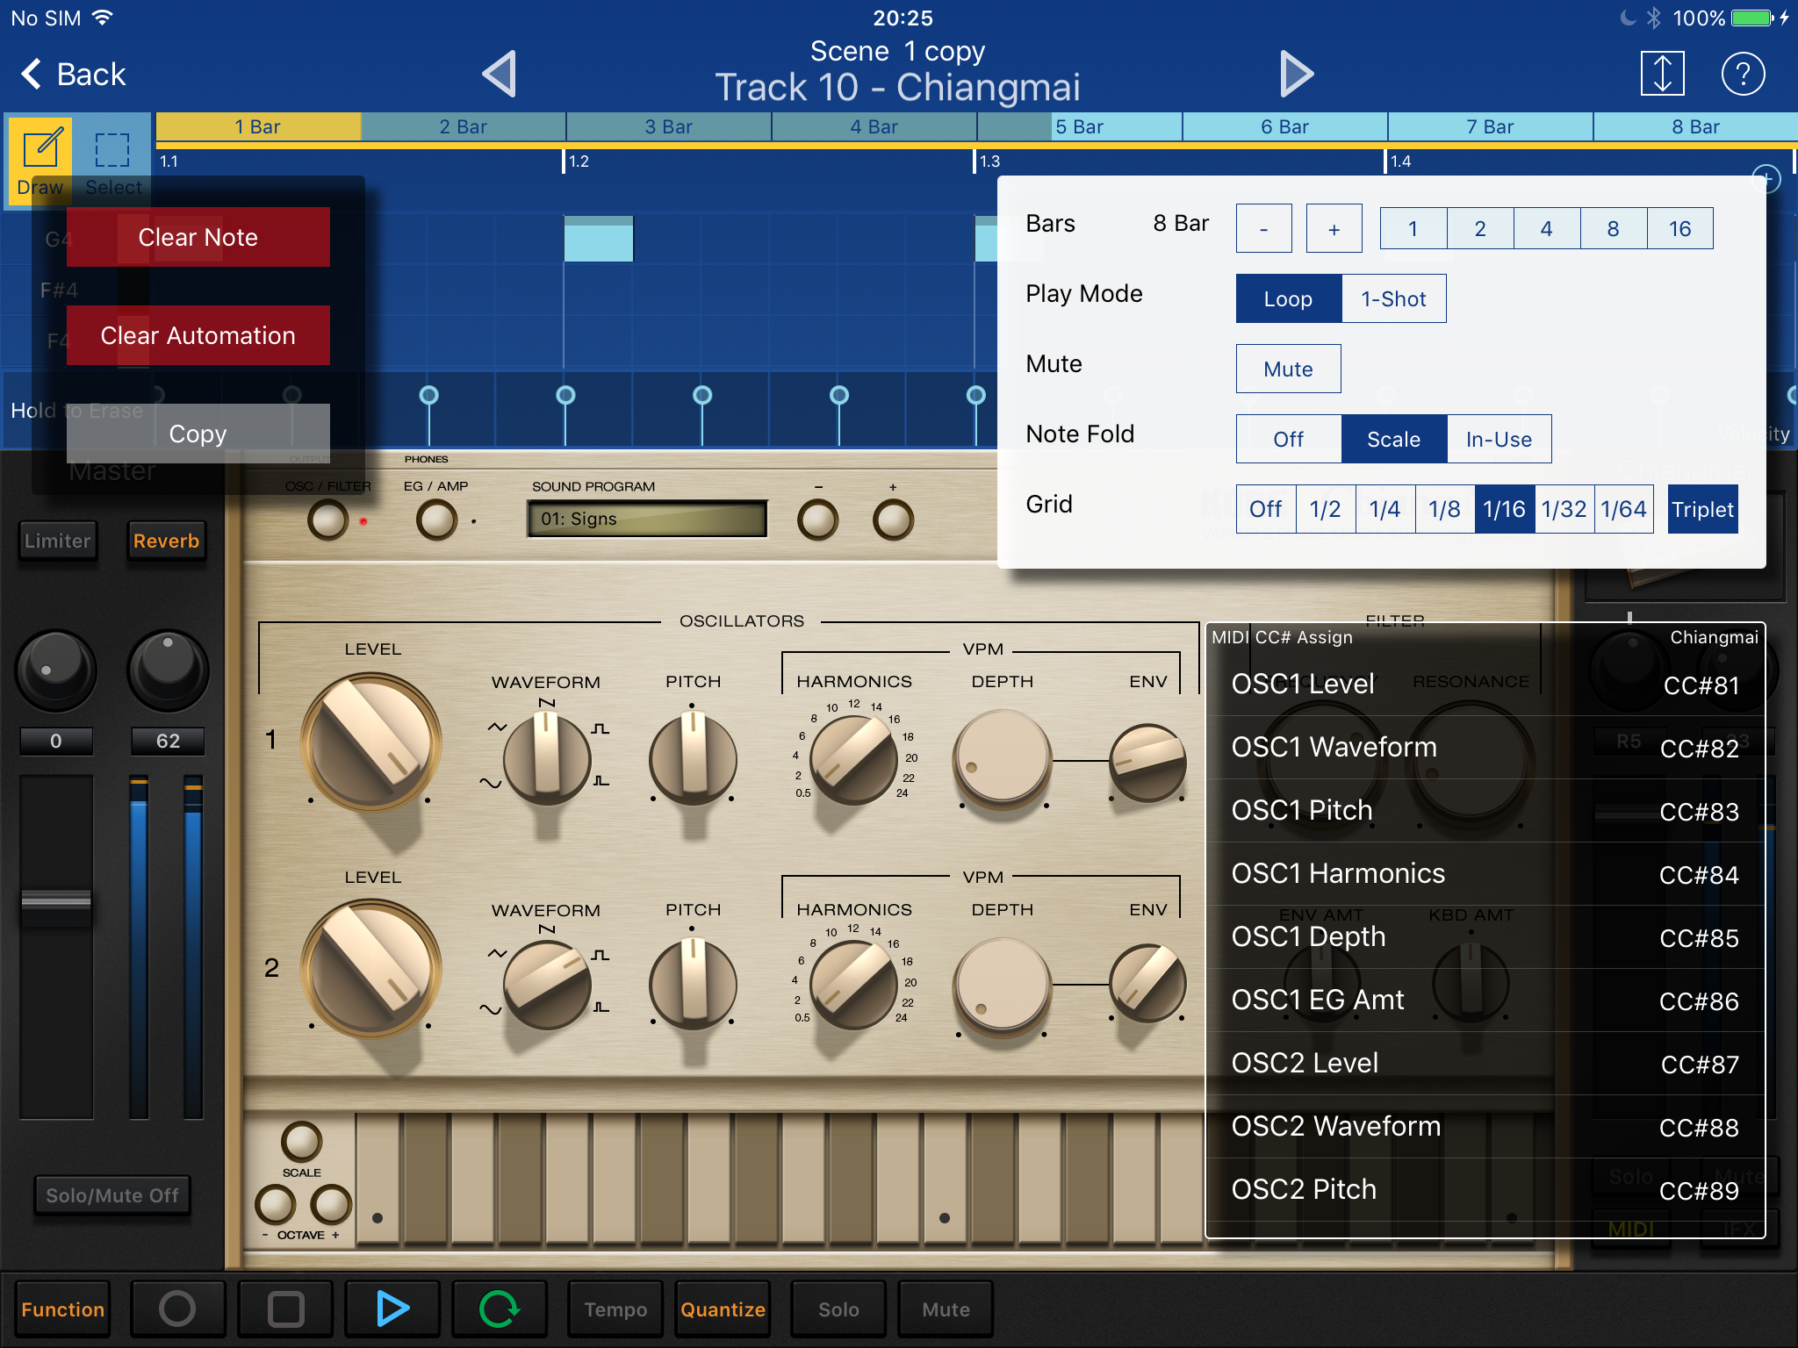Click the G4 note block at 1.2
1798x1348 pixels.
click(598, 239)
